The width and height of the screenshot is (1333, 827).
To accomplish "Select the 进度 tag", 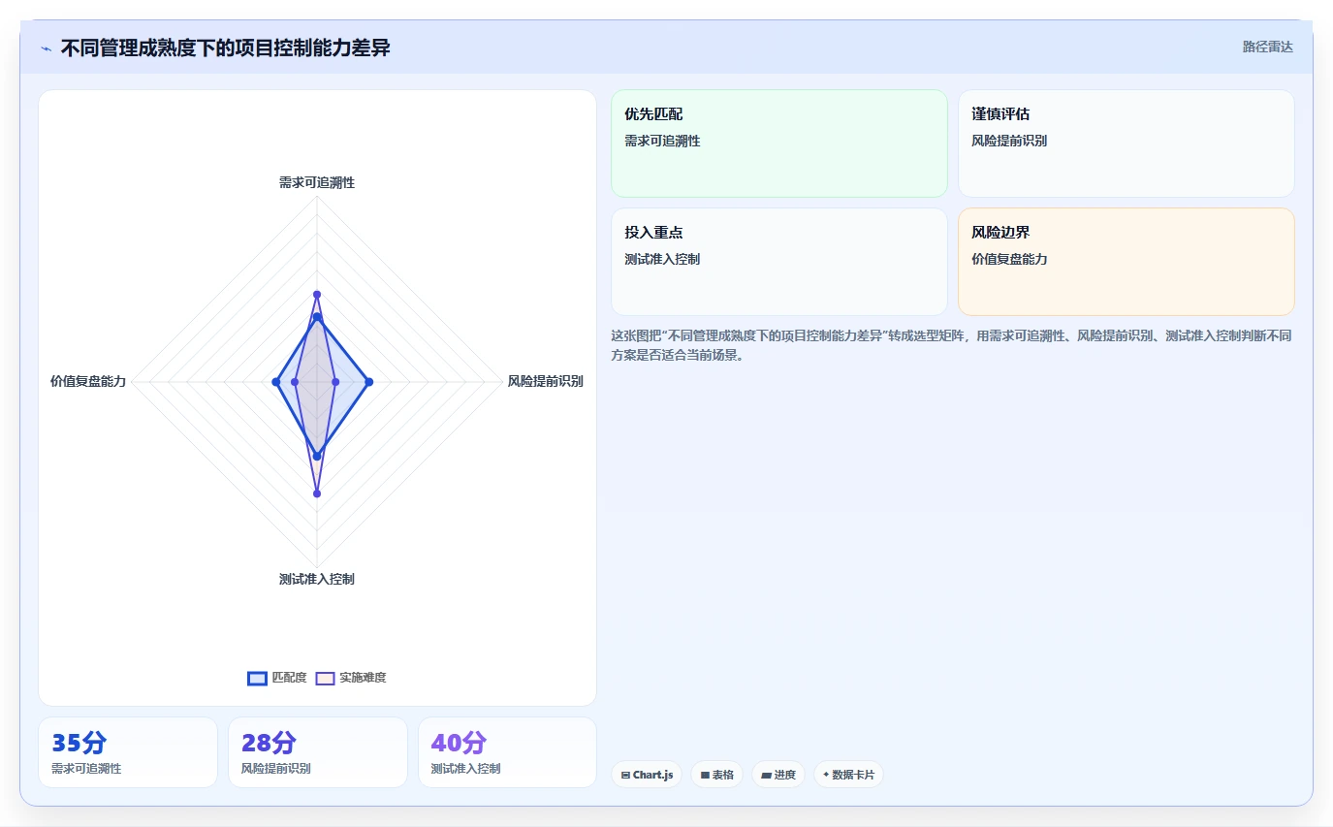I will click(x=778, y=775).
